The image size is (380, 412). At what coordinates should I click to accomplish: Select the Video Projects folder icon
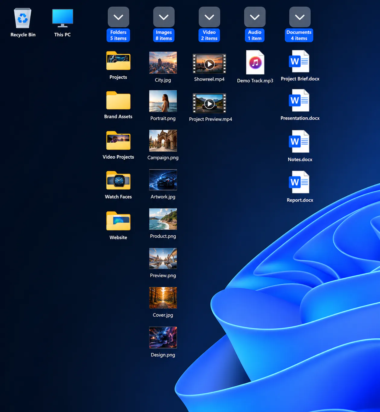pos(118,140)
